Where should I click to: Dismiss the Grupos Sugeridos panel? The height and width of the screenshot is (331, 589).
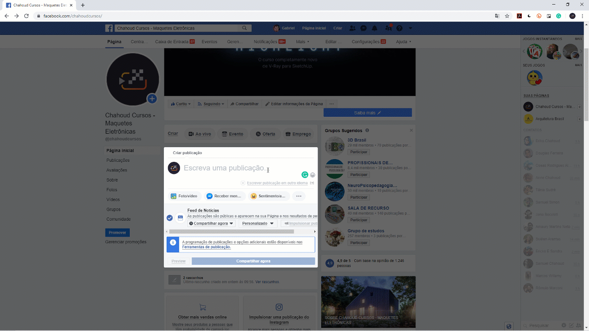(411, 131)
